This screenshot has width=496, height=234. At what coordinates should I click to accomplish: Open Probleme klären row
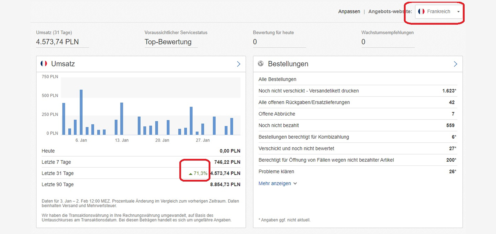click(276, 172)
